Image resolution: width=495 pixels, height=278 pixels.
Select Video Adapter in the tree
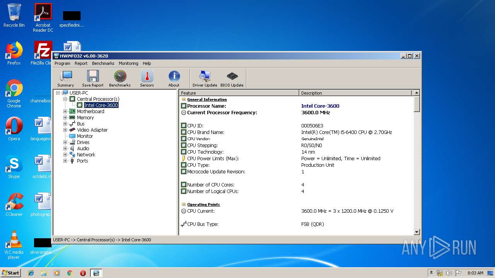92,130
